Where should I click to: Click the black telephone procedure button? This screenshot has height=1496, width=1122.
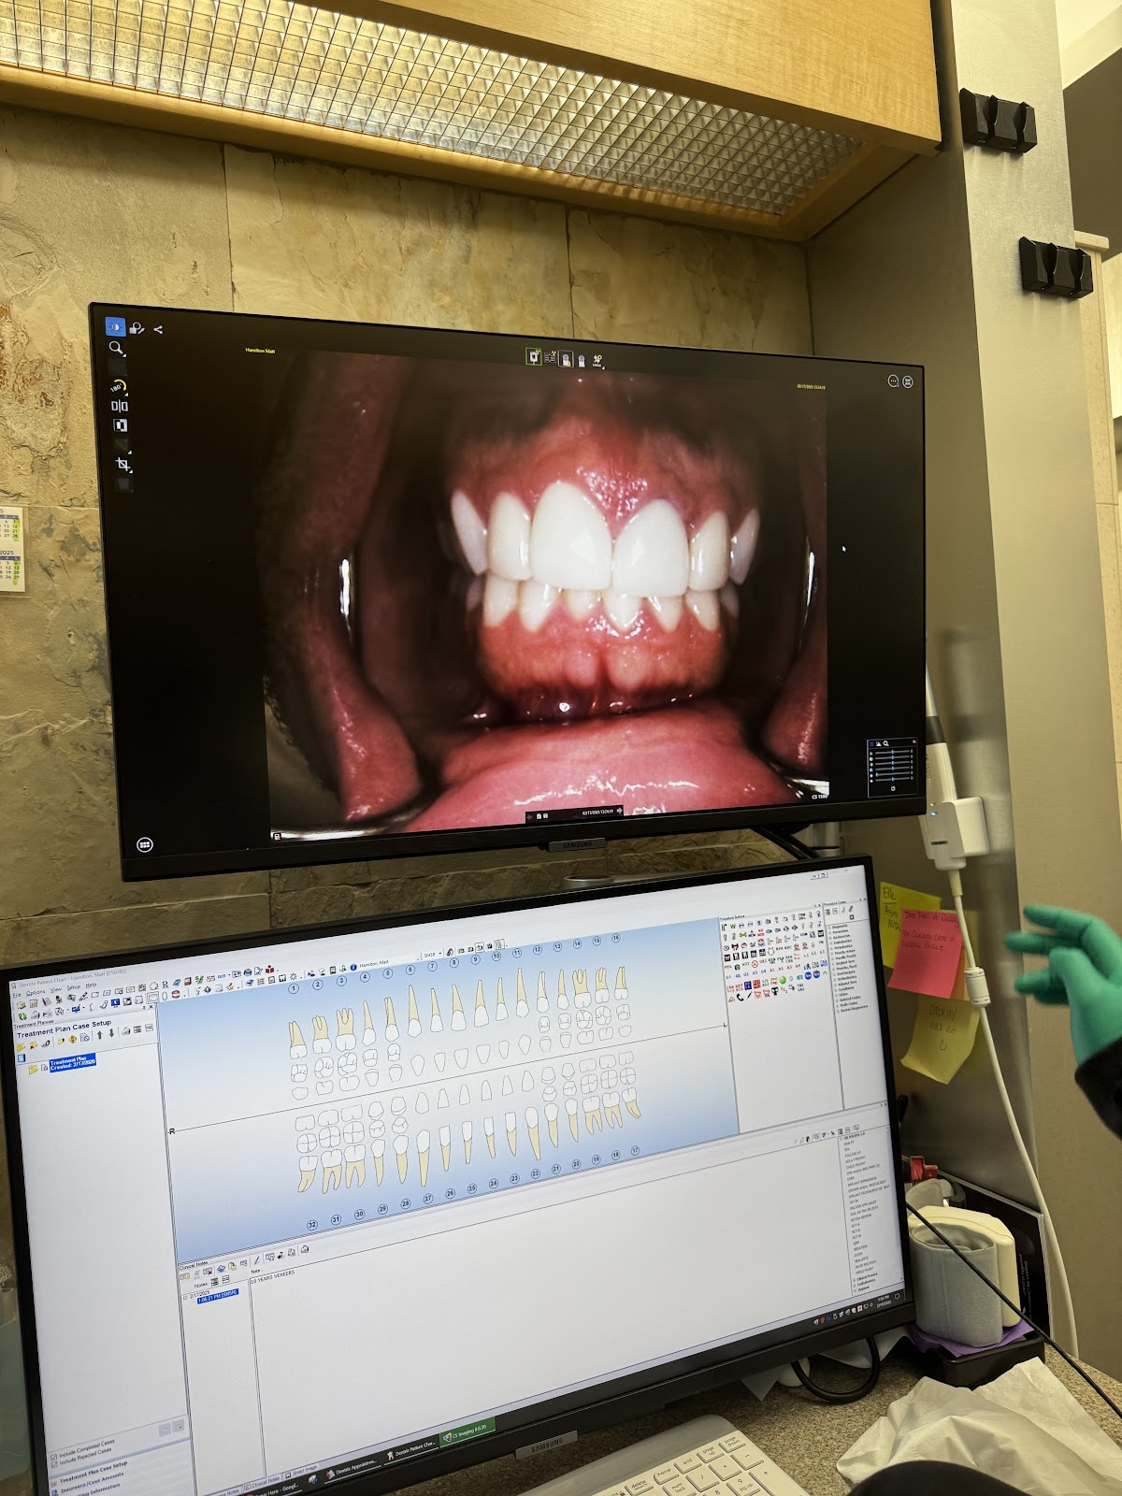(x=740, y=997)
